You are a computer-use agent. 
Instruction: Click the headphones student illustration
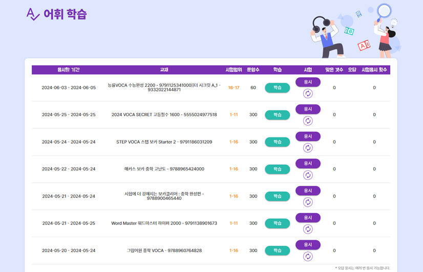tap(326, 35)
